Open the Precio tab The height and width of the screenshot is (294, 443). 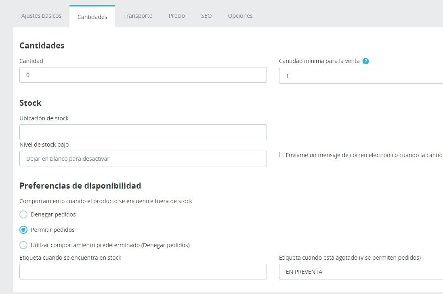(x=176, y=16)
